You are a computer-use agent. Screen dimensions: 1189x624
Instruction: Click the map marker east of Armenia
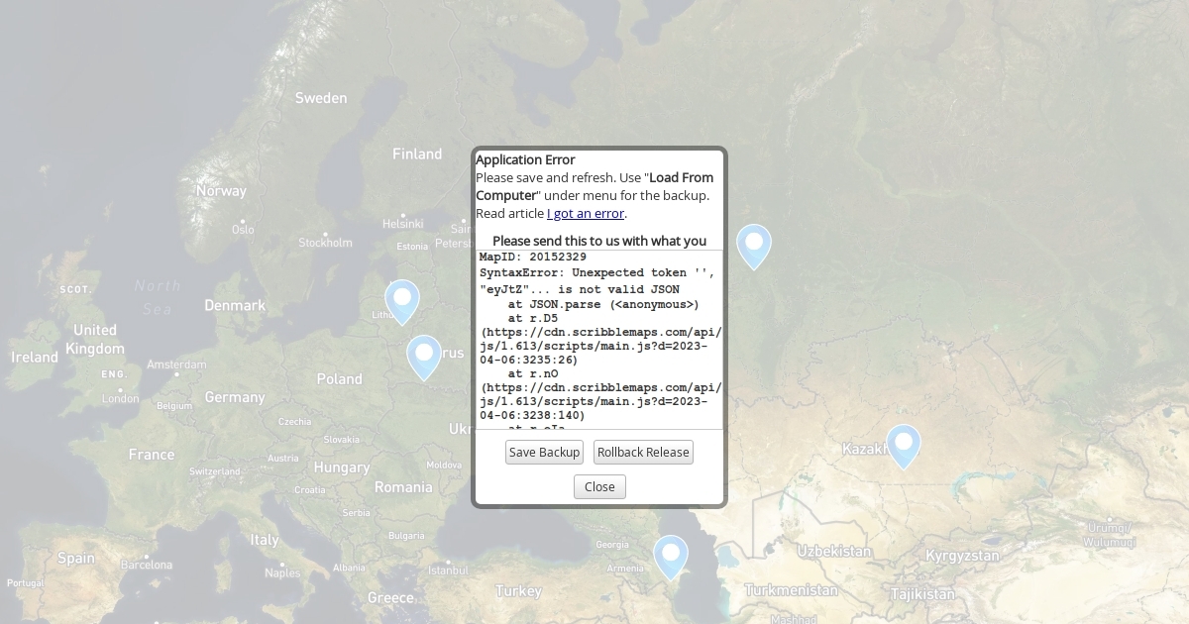coord(670,555)
